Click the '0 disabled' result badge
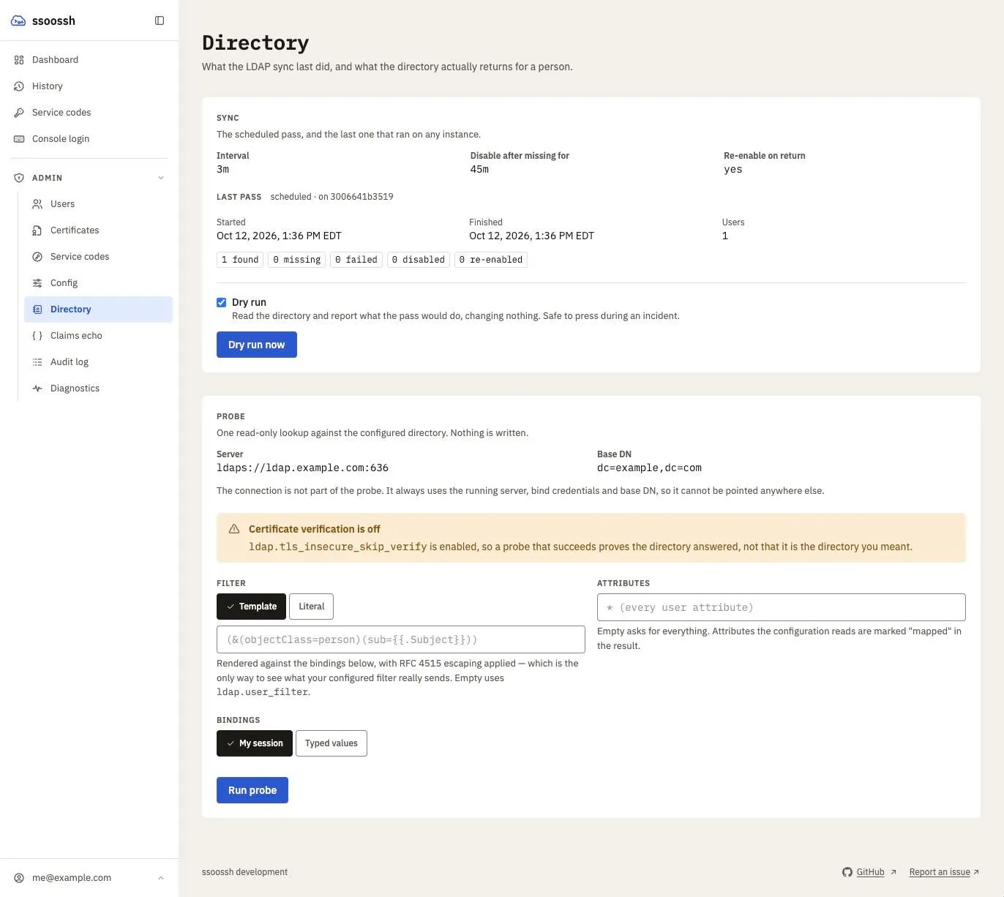 coord(419,260)
